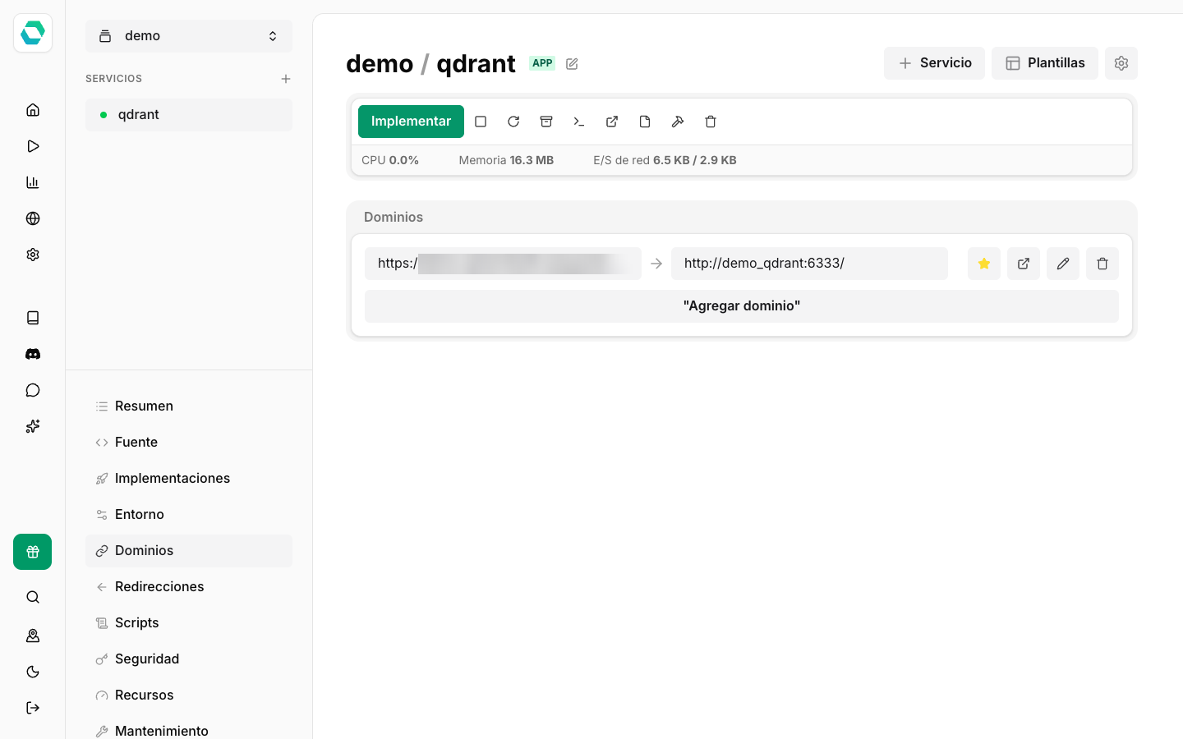Click the hammer rebuild icon in toolbar
The image size is (1183, 739).
tap(678, 122)
